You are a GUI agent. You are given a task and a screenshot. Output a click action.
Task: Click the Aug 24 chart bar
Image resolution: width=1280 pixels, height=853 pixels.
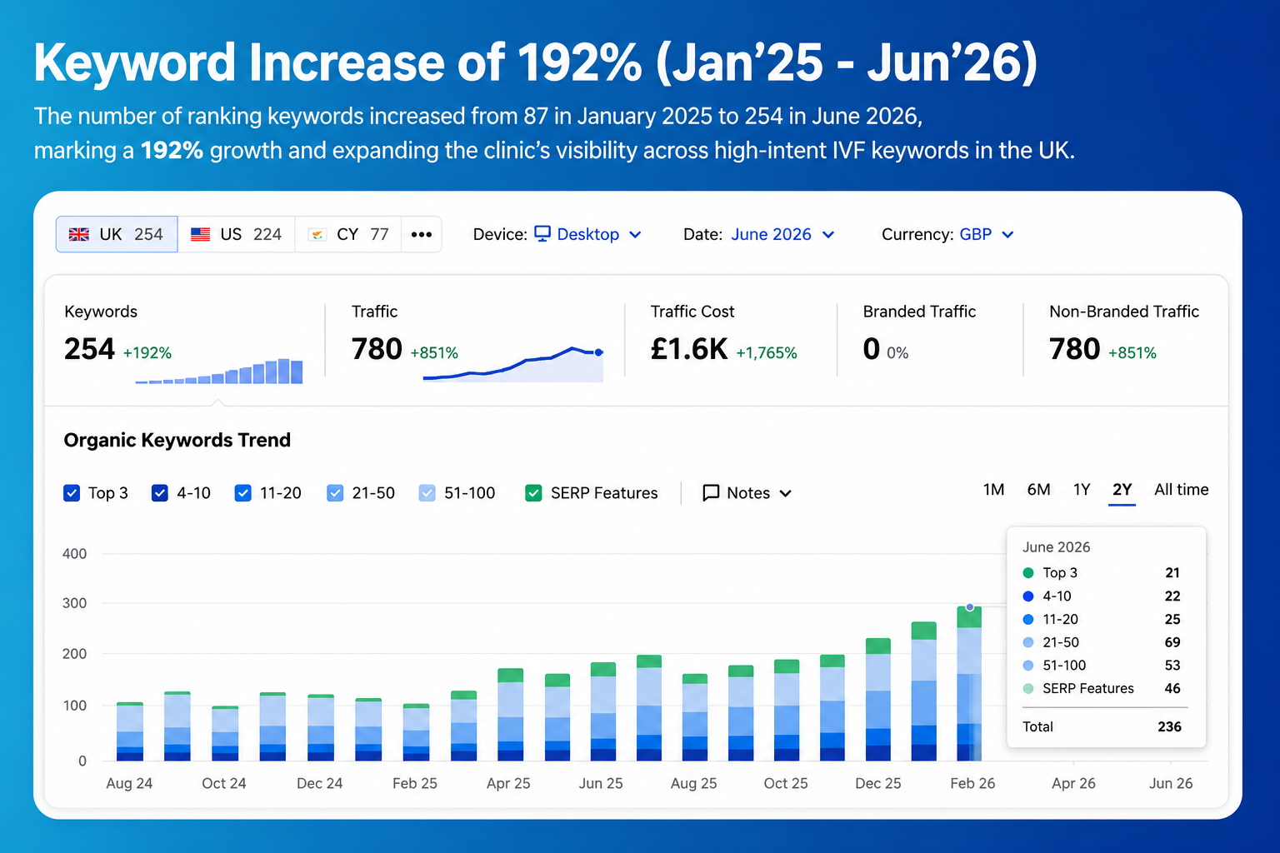tap(130, 731)
